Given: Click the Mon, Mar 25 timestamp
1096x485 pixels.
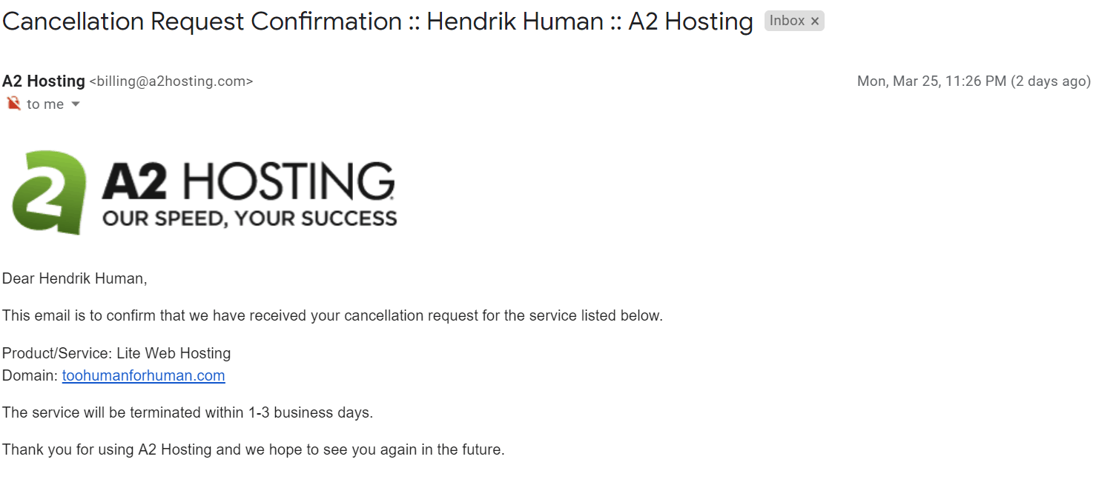Looking at the screenshot, I should 931,81.
